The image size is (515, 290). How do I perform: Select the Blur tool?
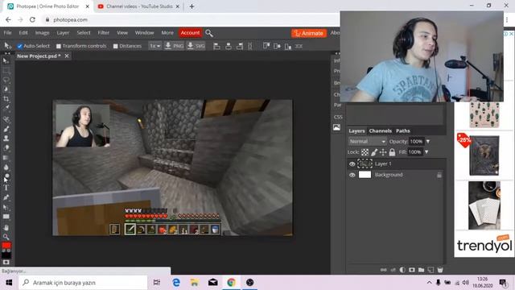[x=6, y=167]
